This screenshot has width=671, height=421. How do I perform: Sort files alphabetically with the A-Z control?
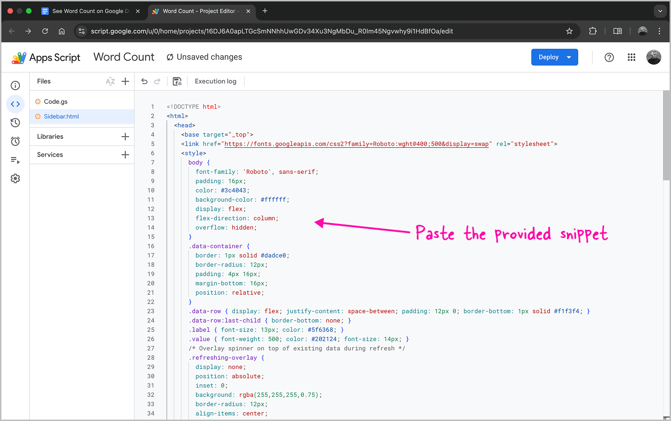coord(110,81)
